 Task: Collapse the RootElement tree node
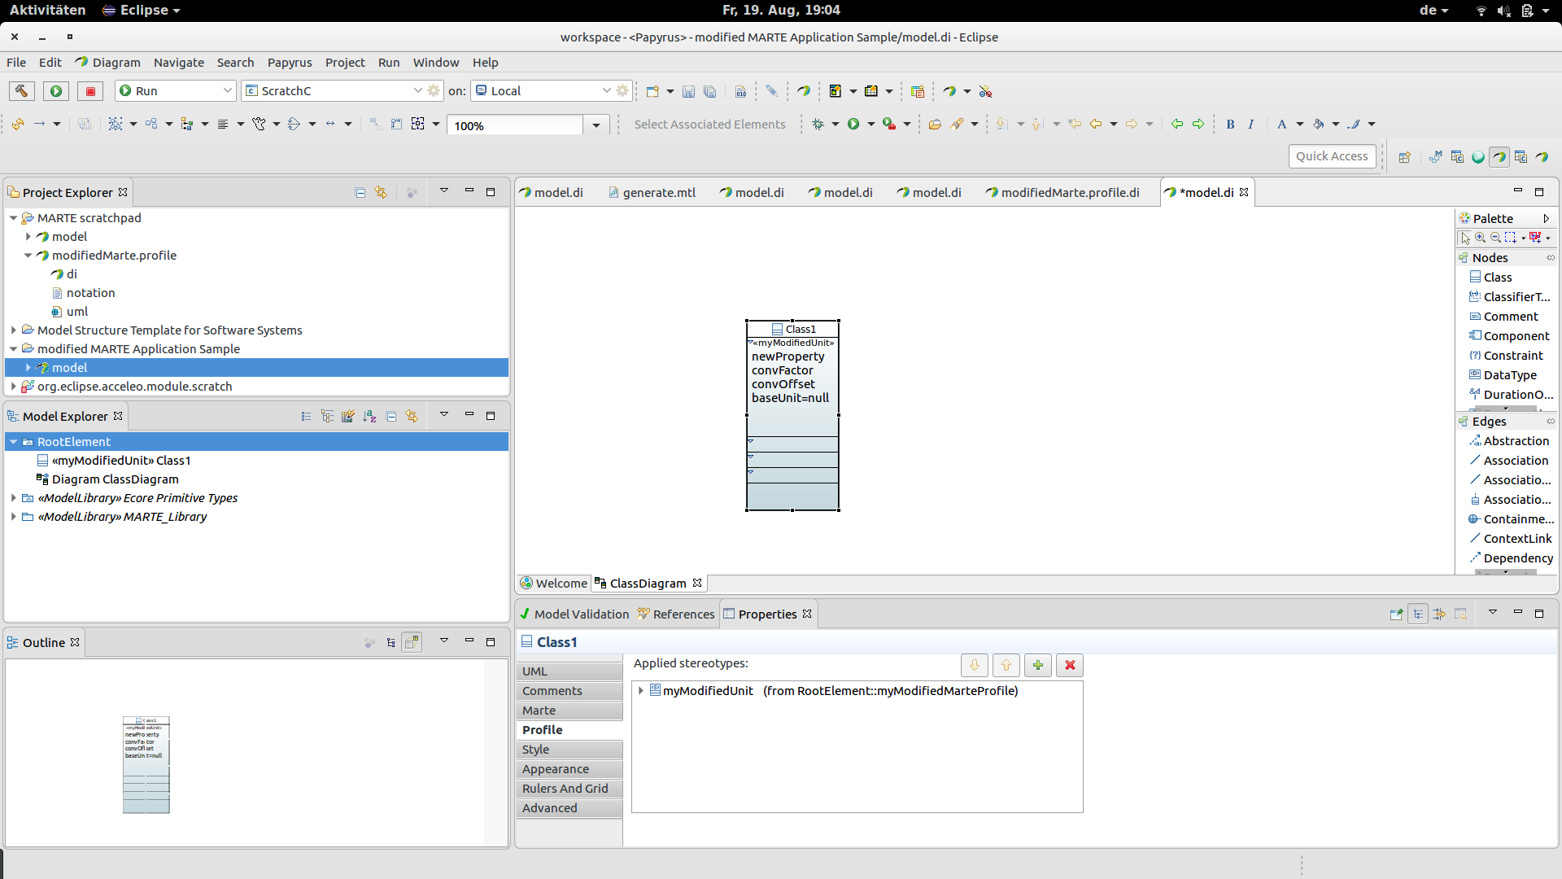pyautogui.click(x=14, y=442)
